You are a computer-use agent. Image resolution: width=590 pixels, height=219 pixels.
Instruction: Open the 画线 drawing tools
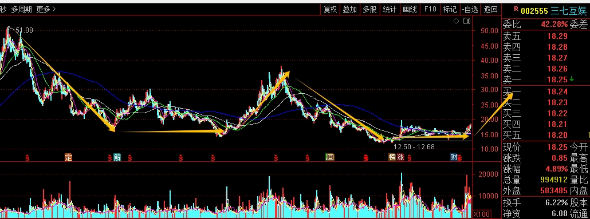click(410, 9)
